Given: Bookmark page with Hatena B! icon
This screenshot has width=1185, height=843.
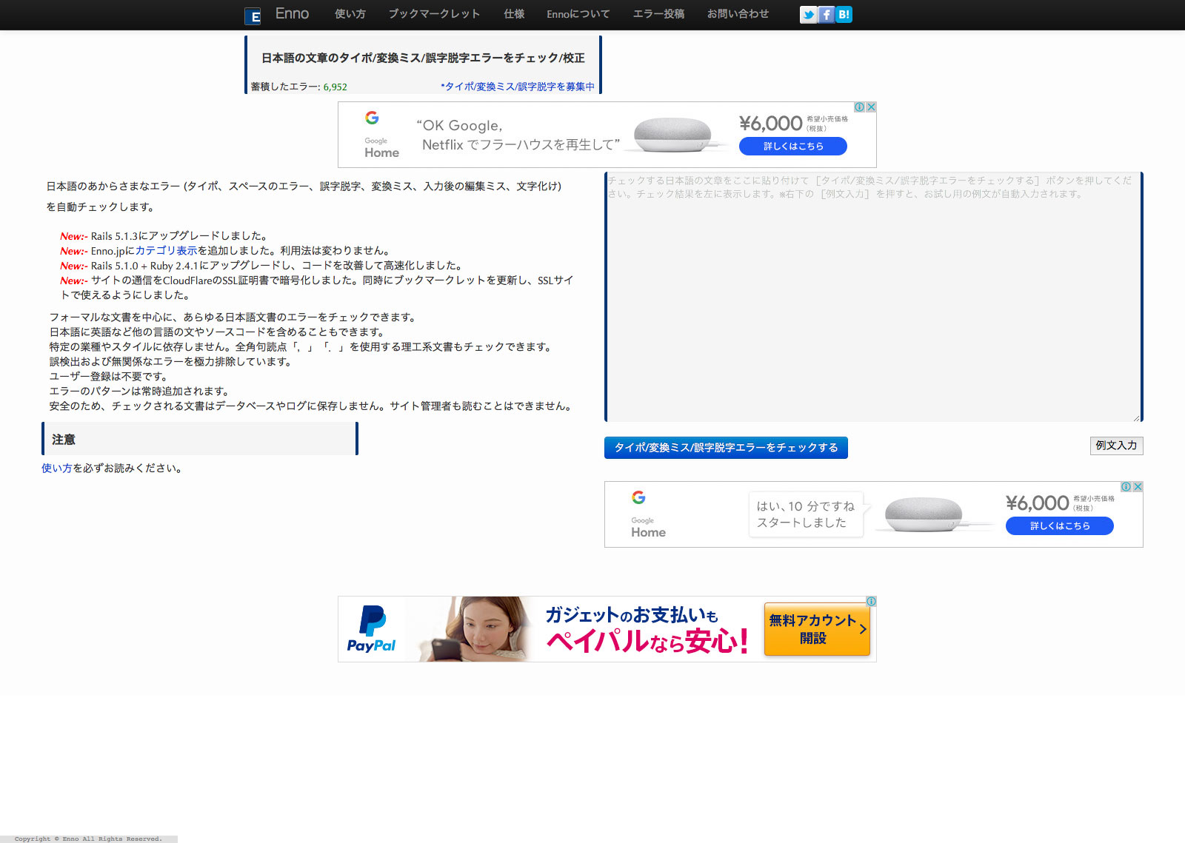Looking at the screenshot, I should [x=844, y=15].
